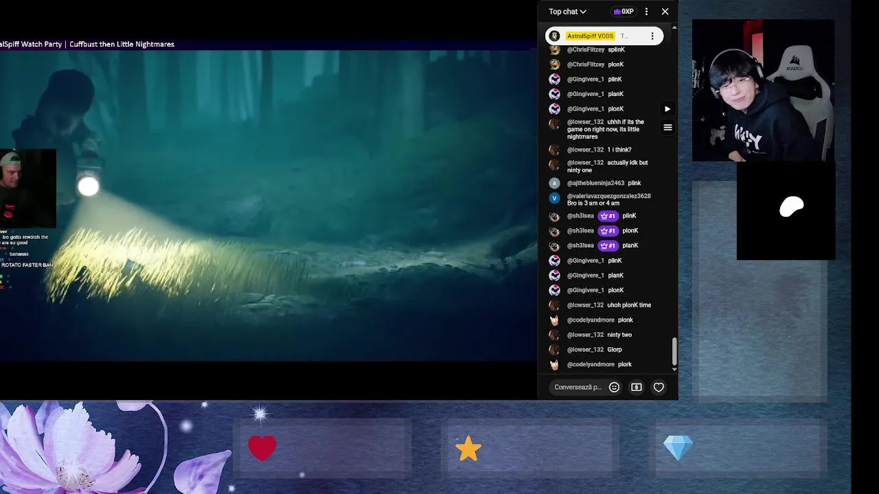Close the chat panel
This screenshot has width=879, height=494.
coord(665,12)
